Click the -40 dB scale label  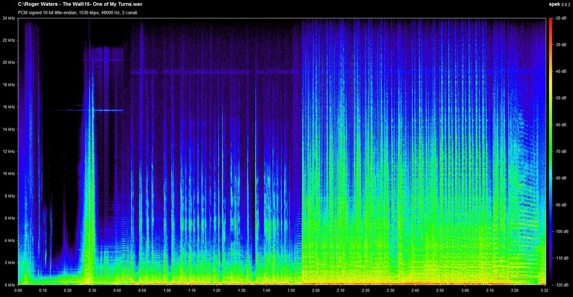561,71
